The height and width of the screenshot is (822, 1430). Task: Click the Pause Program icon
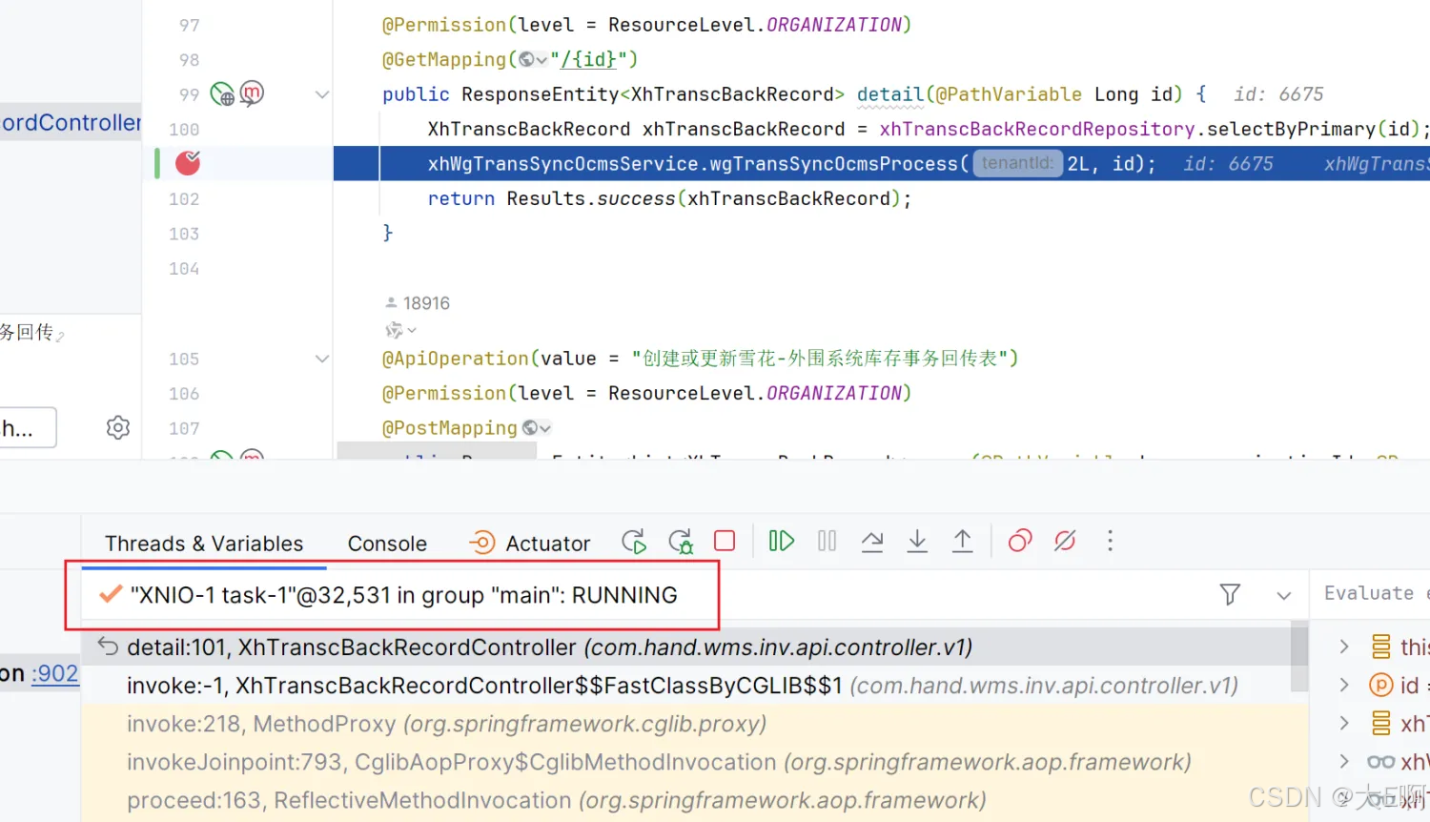coord(827,541)
